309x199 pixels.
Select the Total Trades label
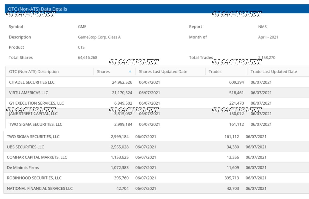[201, 58]
